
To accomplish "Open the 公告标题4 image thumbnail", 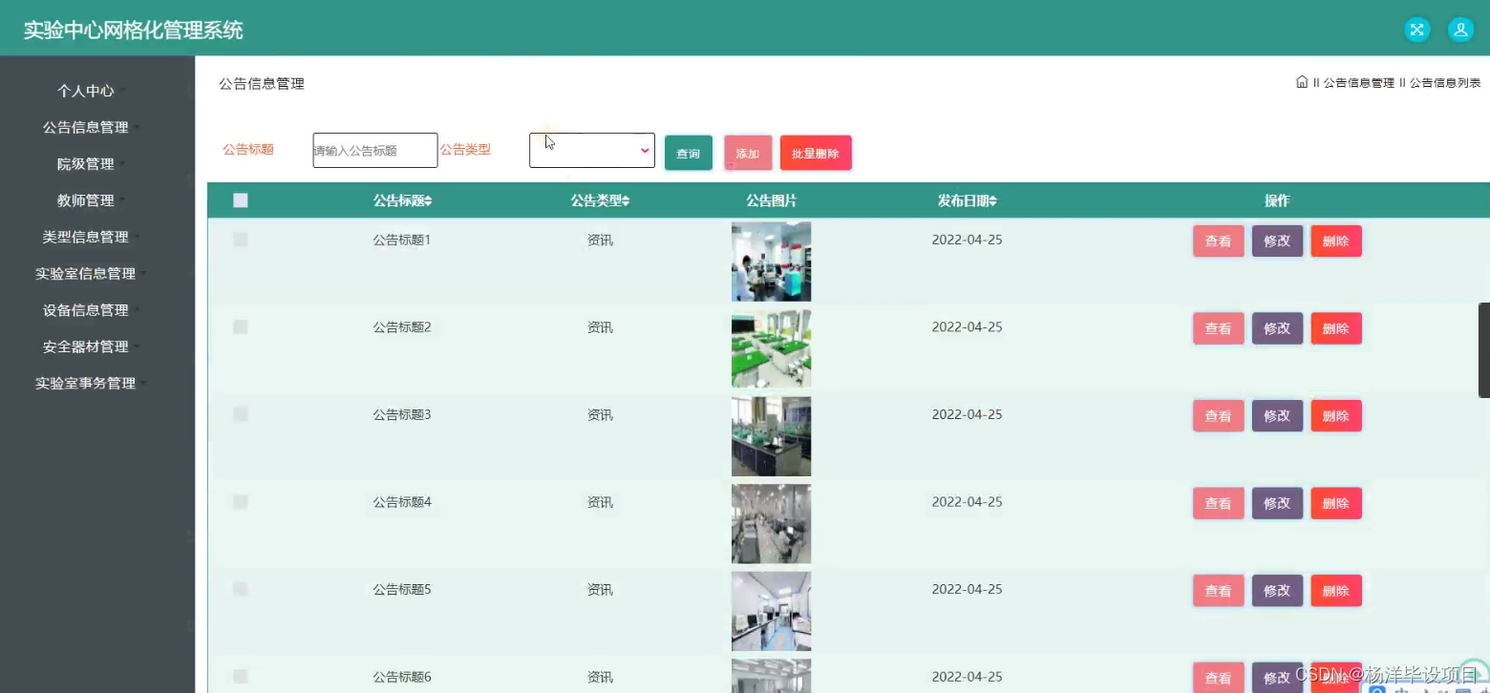I will pyautogui.click(x=771, y=523).
